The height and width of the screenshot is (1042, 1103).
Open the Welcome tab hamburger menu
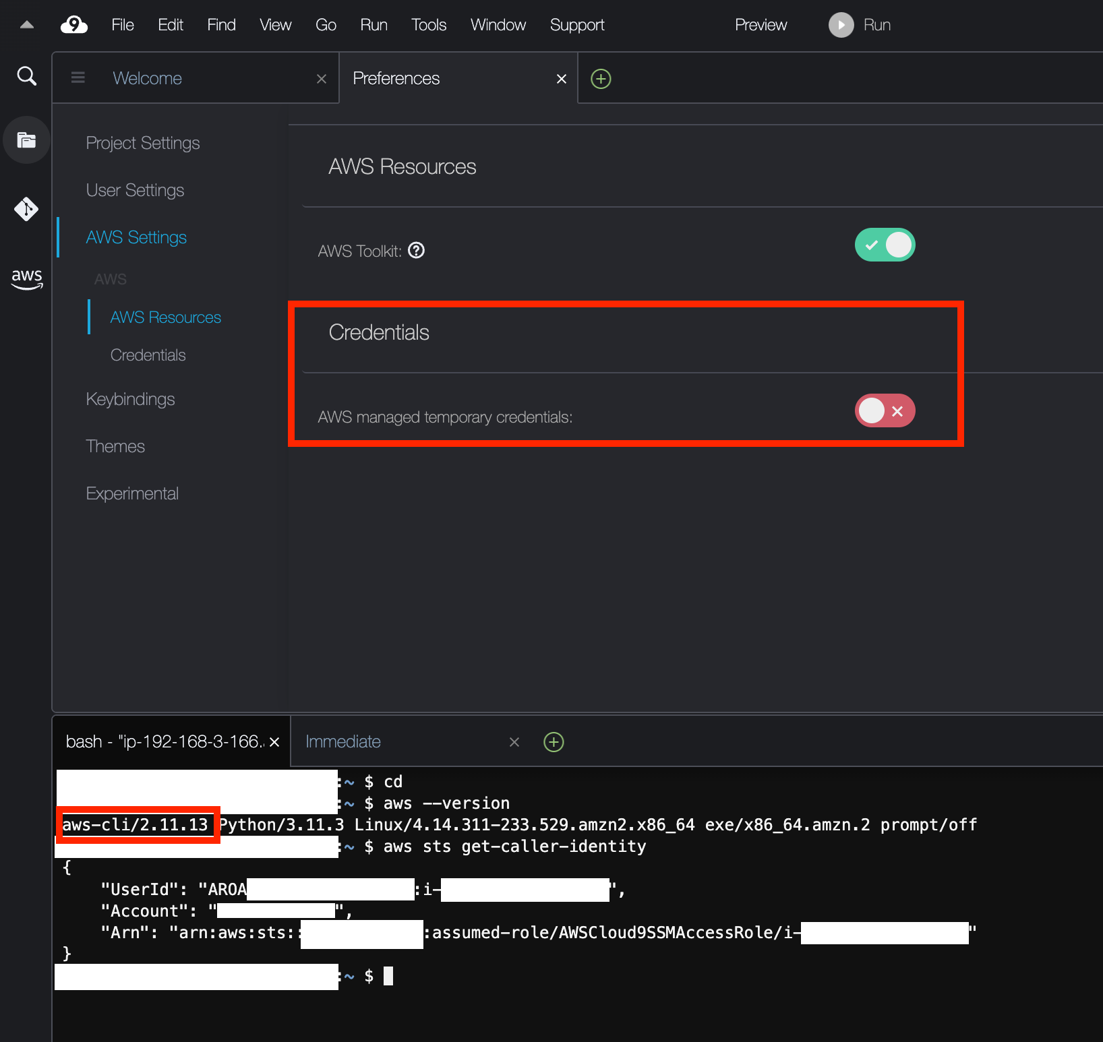coord(78,78)
